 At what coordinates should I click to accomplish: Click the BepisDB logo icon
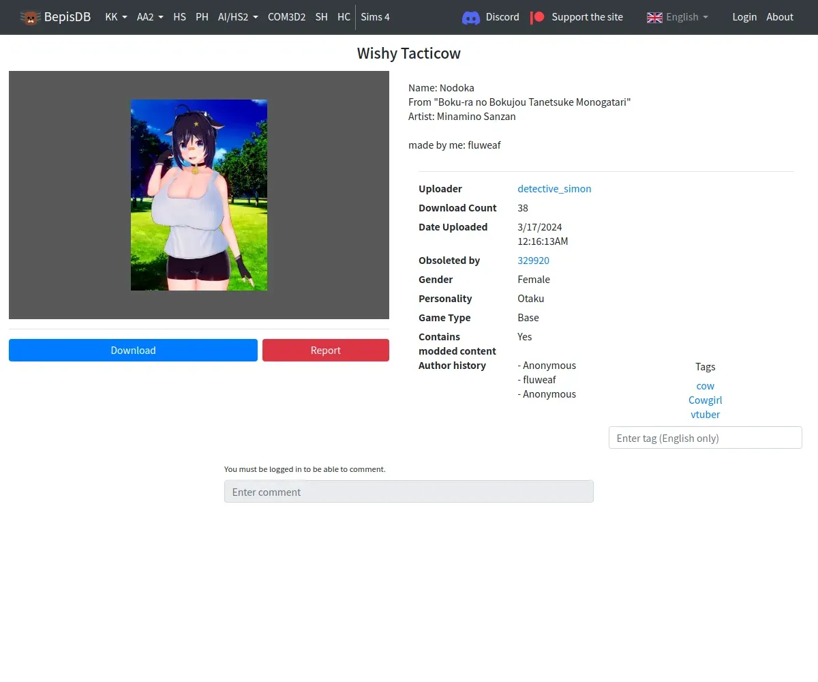coord(30,17)
